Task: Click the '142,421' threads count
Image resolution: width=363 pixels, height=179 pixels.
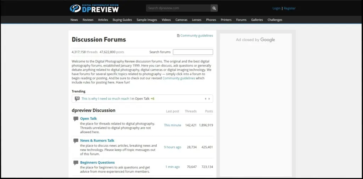Action: (x=191, y=125)
